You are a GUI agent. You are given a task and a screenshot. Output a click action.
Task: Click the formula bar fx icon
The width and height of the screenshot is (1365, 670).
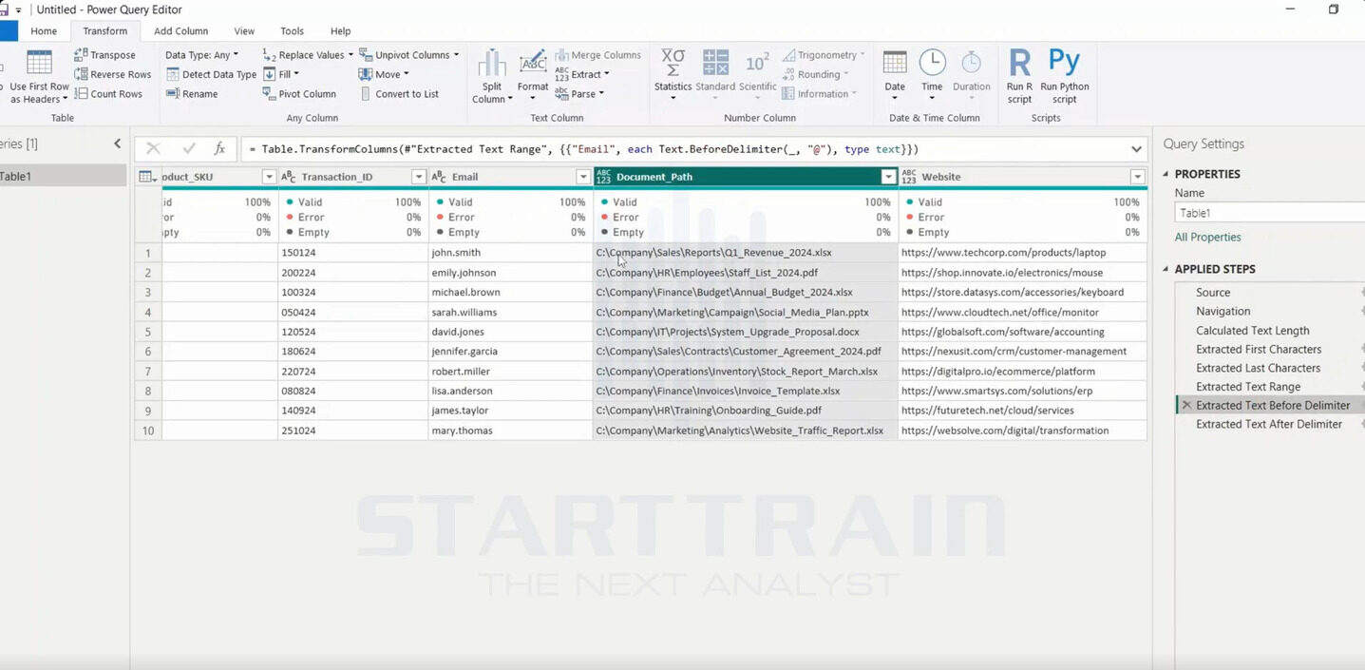pyautogui.click(x=219, y=149)
